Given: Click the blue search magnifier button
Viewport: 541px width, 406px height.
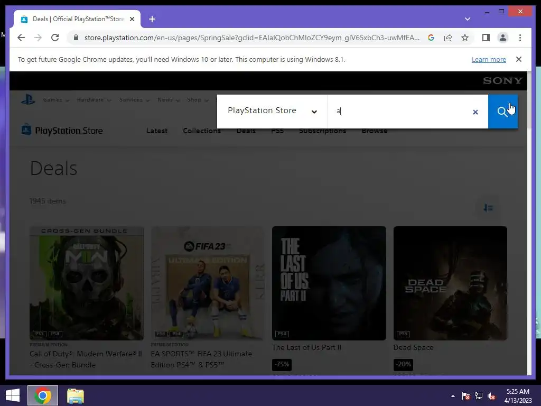Looking at the screenshot, I should pyautogui.click(x=503, y=112).
